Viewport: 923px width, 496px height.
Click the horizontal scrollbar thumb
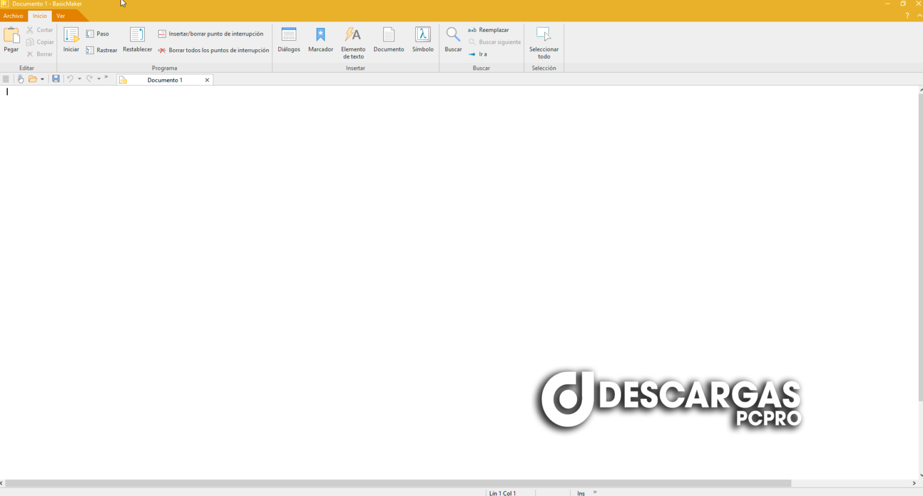(398, 483)
